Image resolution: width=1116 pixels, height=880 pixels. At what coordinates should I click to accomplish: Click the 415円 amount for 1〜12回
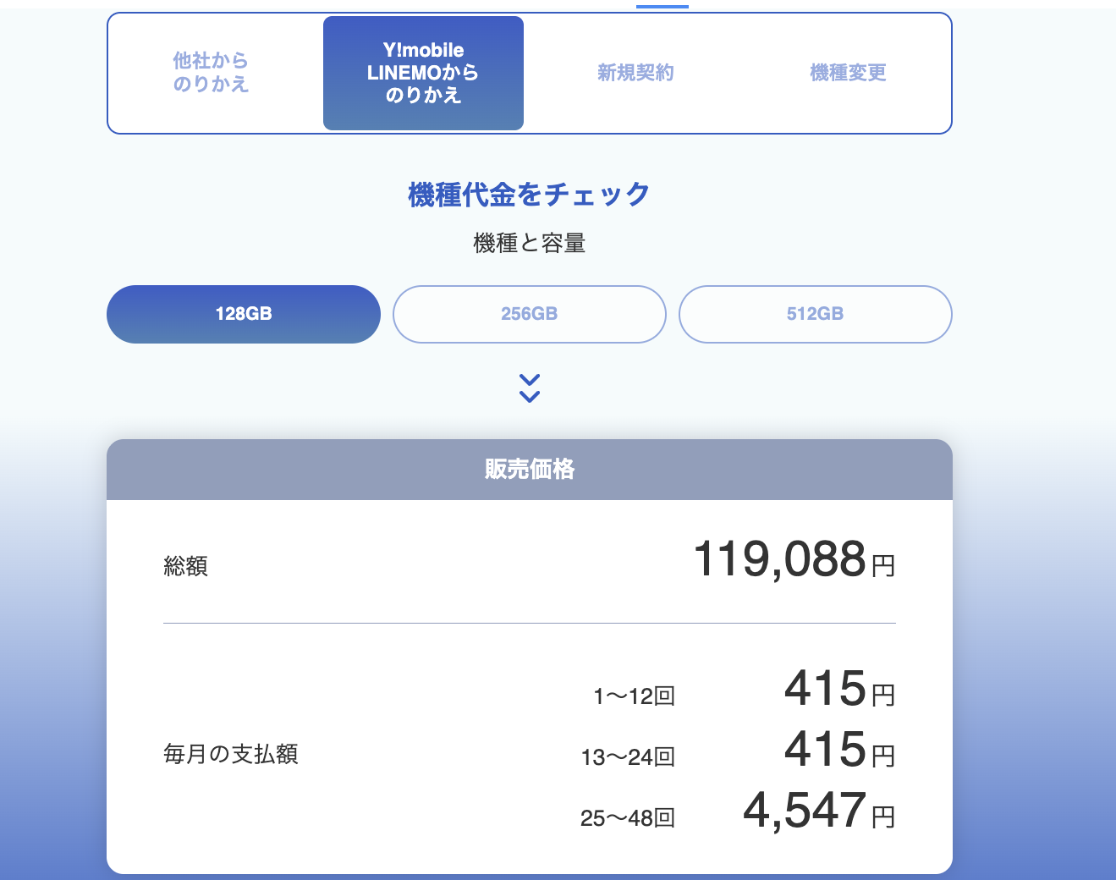click(838, 689)
